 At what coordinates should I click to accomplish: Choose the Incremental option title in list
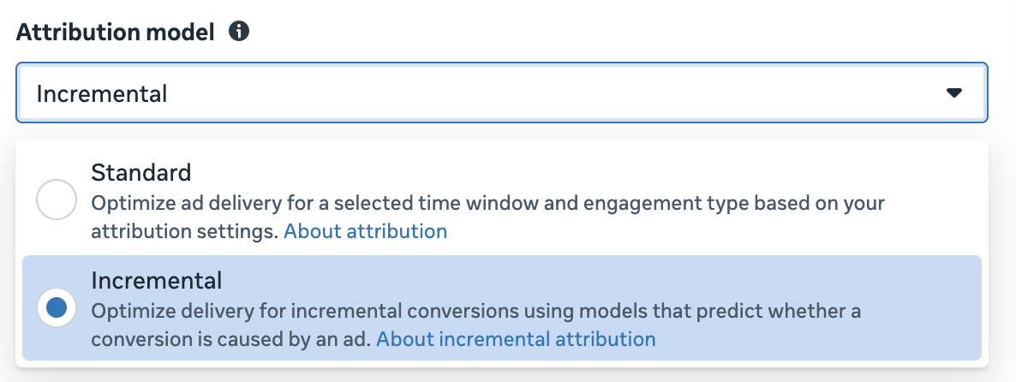(157, 280)
